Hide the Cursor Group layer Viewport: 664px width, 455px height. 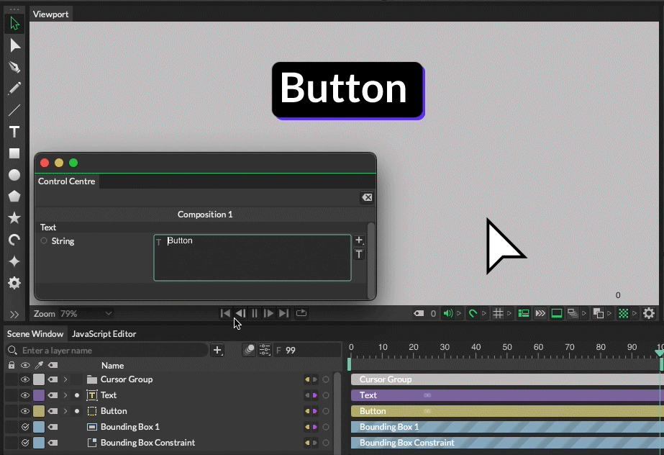tap(25, 379)
